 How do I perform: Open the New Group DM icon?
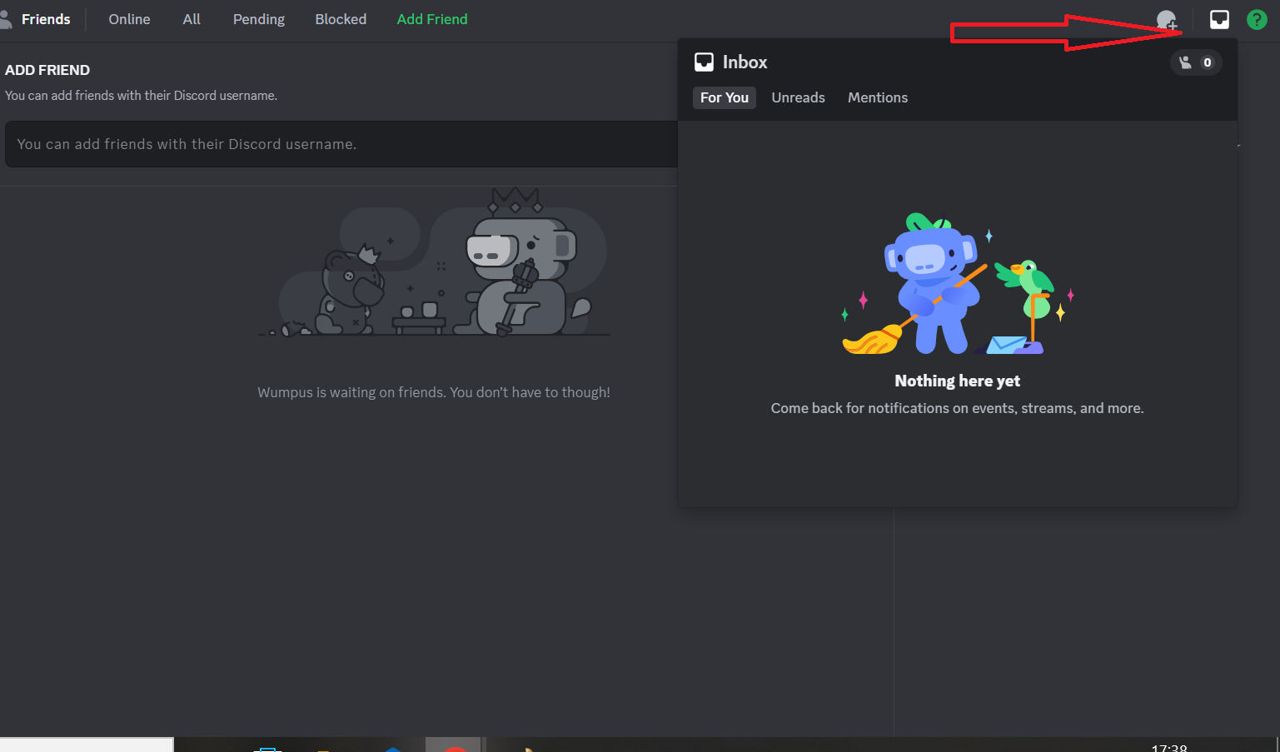click(x=1167, y=19)
